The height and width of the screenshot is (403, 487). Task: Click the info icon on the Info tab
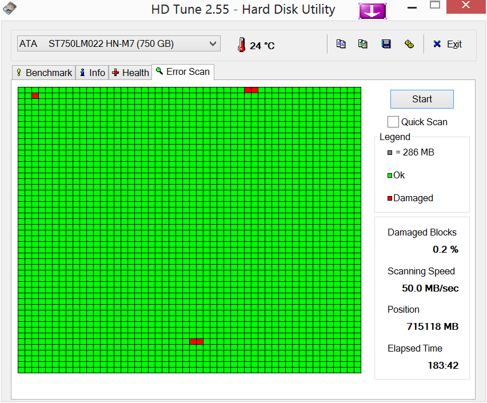[82, 73]
